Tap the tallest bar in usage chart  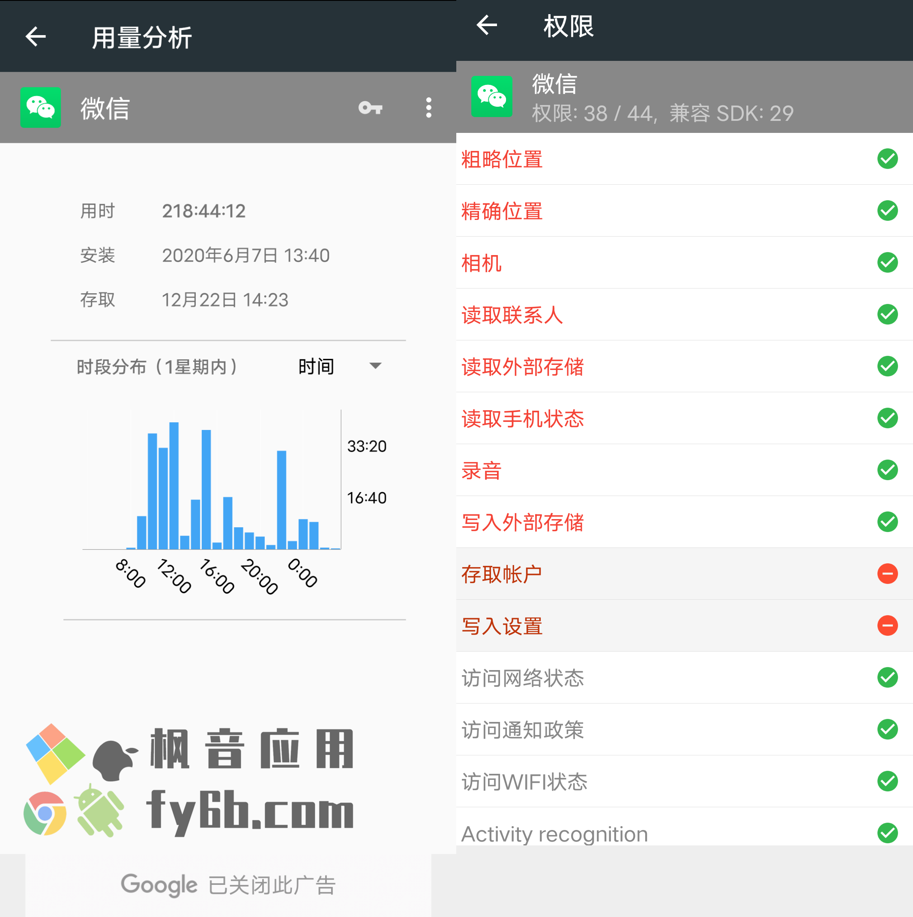pos(174,485)
